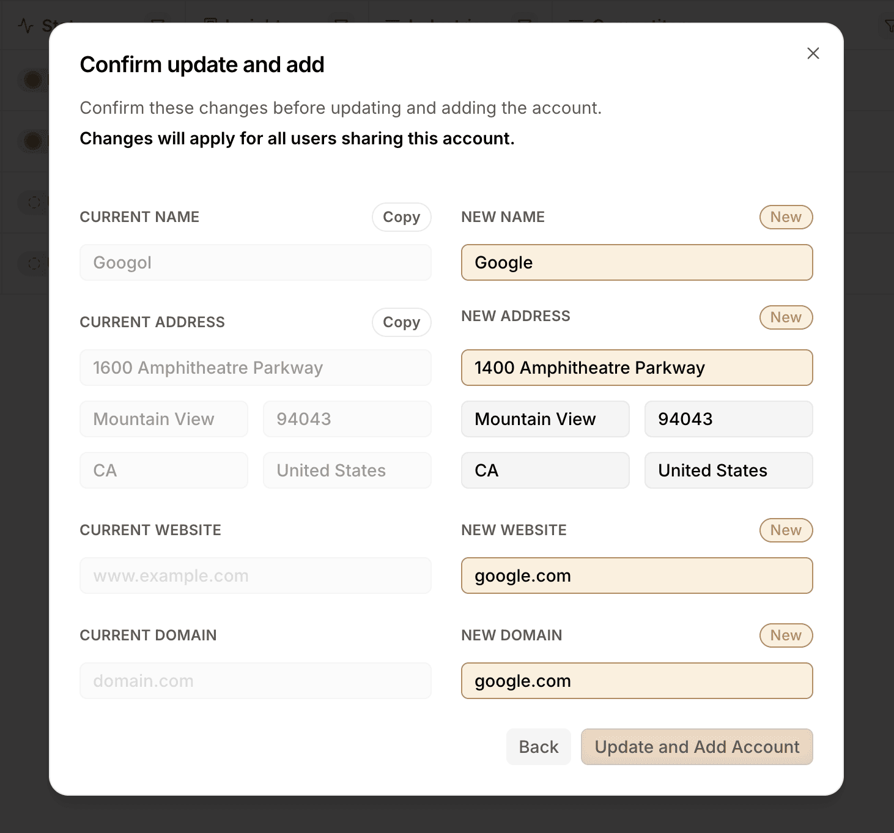The width and height of the screenshot is (894, 833).
Task: Click the New badge beside New Name
Action: [x=786, y=217]
